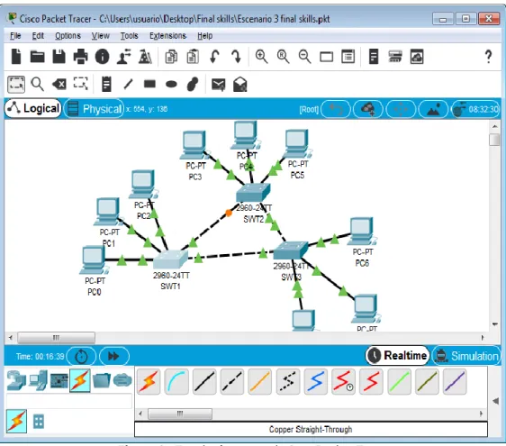
Task: Open the Options menu
Action: (x=68, y=35)
